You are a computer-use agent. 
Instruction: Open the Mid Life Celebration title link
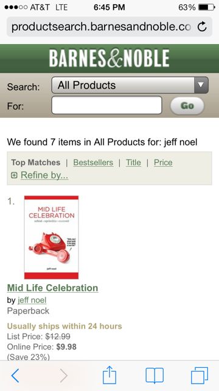point(53,288)
